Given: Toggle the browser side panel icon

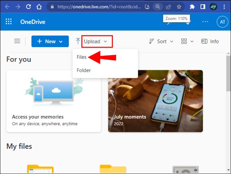Looking at the screenshot, I should pos(203,7).
